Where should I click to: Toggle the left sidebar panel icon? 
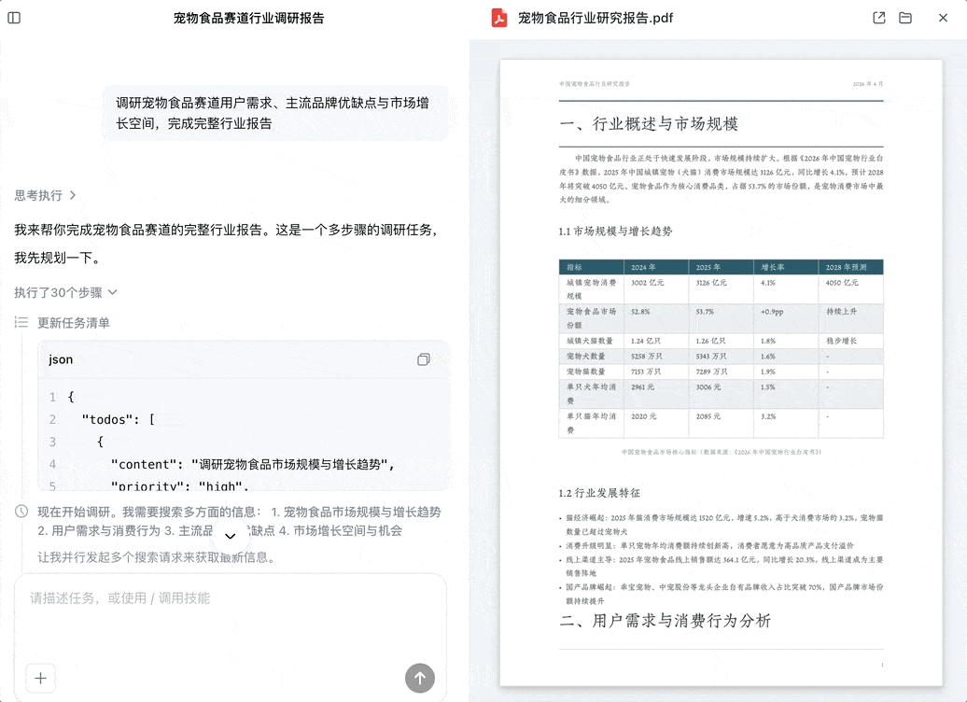(x=13, y=18)
